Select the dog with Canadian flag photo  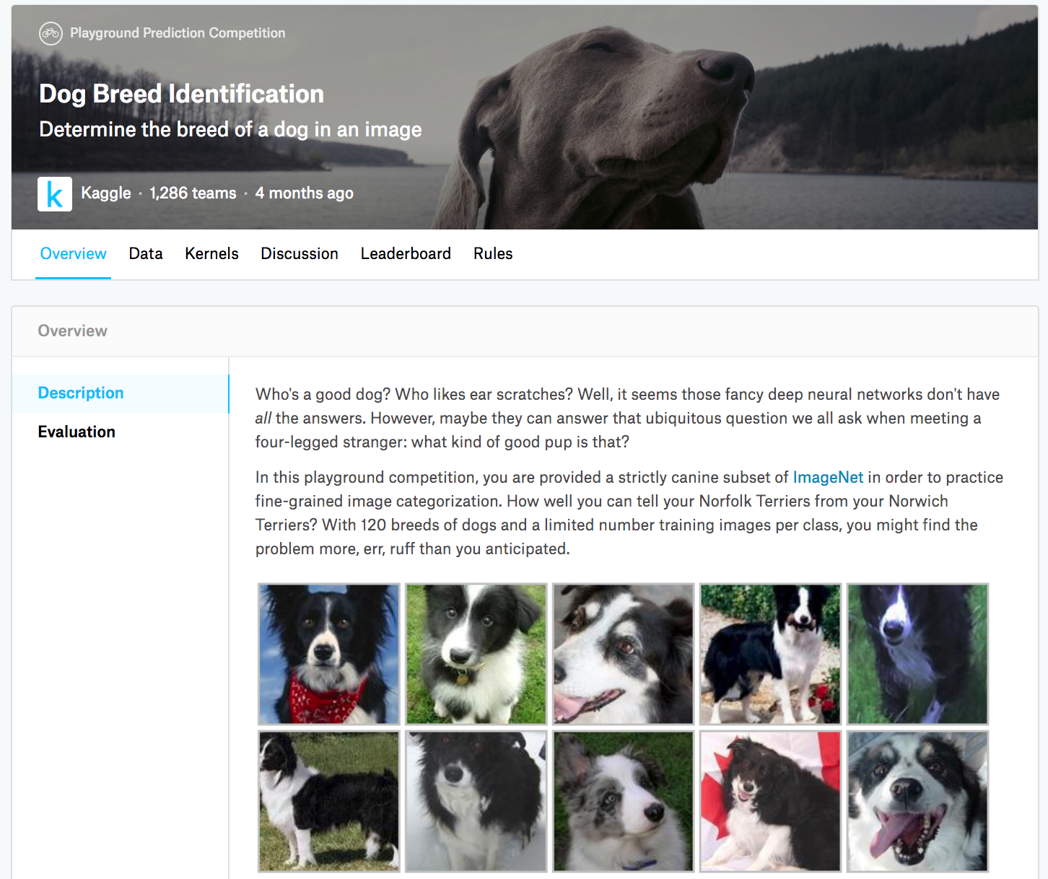click(770, 801)
